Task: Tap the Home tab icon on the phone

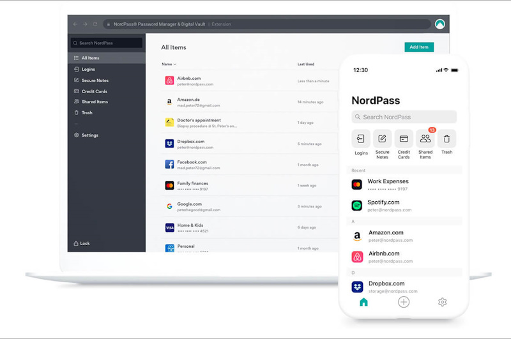Action: (363, 302)
